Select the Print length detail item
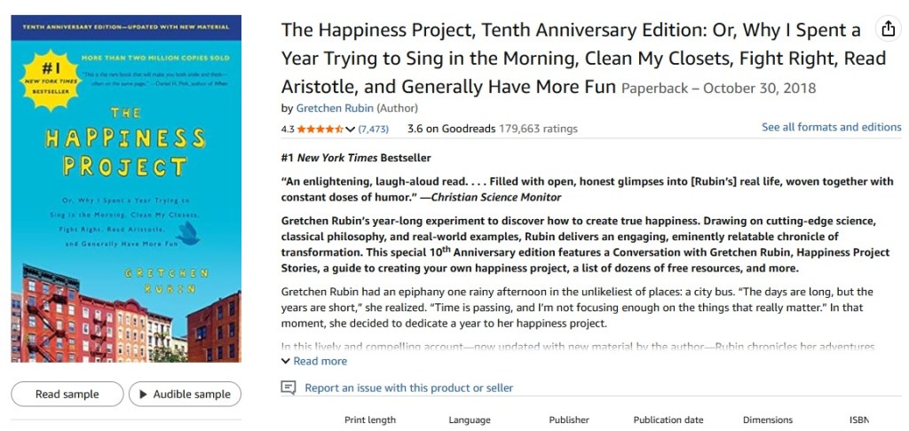The width and height of the screenshot is (909, 431). tap(370, 419)
